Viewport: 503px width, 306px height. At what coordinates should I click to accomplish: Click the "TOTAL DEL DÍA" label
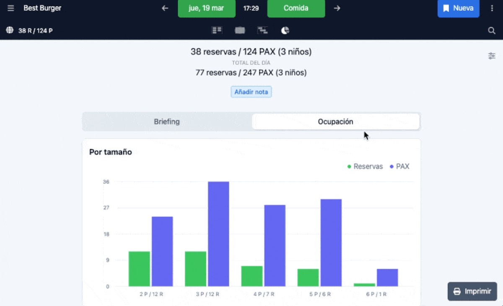pos(251,63)
